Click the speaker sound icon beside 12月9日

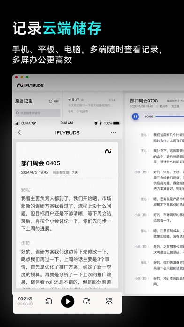83,100
